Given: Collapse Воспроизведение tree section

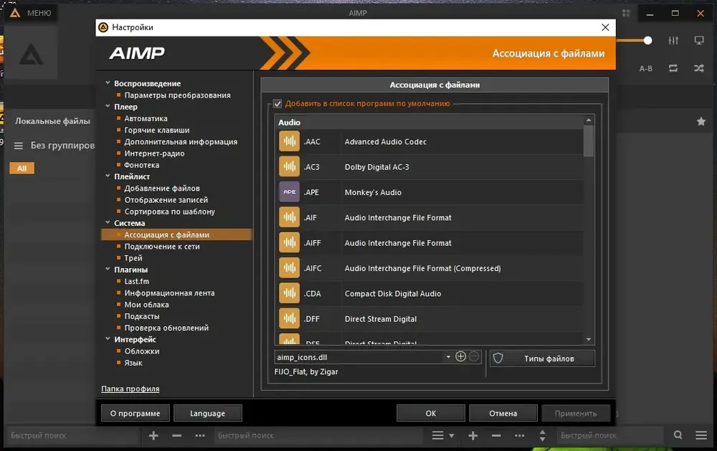Looking at the screenshot, I should coord(108,82).
